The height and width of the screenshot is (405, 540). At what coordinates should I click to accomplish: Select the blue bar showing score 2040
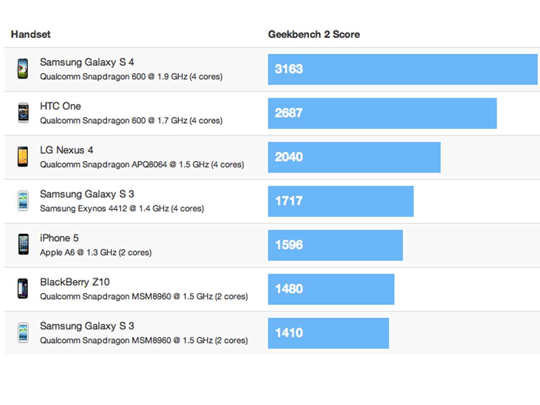[x=354, y=157]
